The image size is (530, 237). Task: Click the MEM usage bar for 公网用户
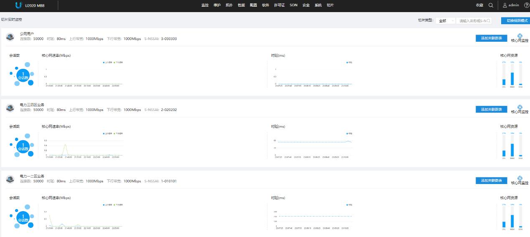[512, 78]
